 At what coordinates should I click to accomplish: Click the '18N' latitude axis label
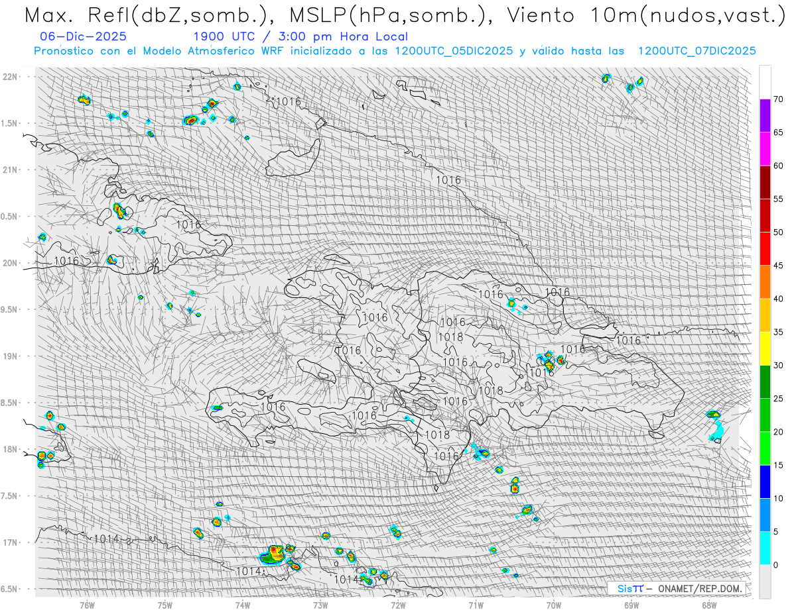[x=11, y=449]
